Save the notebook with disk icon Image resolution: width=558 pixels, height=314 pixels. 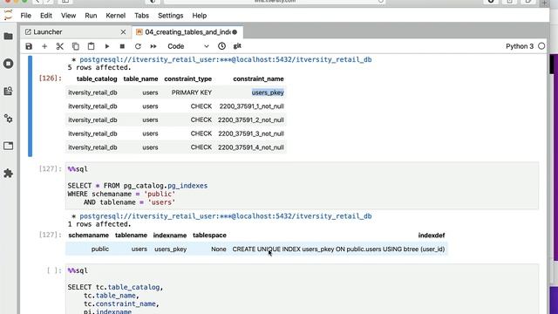click(29, 46)
